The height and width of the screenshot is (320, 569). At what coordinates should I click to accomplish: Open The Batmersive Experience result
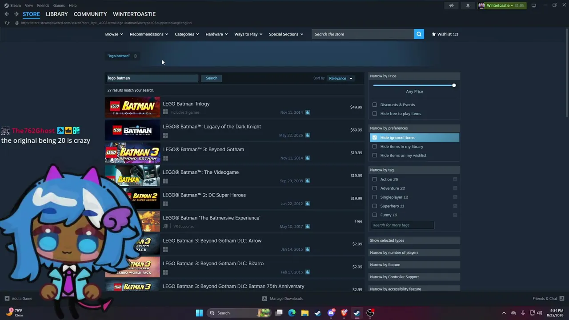234,221
